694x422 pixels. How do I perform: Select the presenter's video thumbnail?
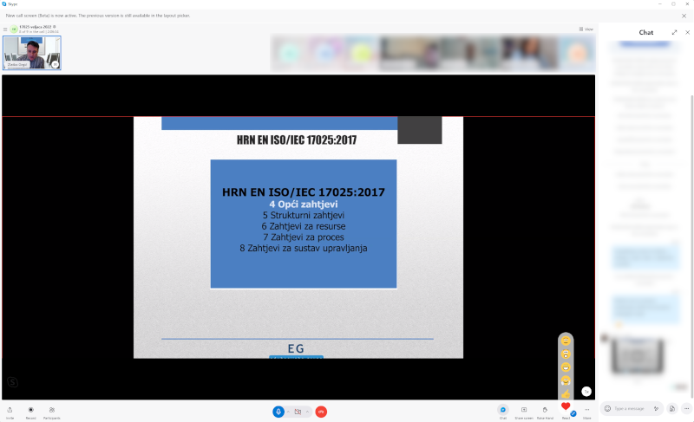pos(32,52)
